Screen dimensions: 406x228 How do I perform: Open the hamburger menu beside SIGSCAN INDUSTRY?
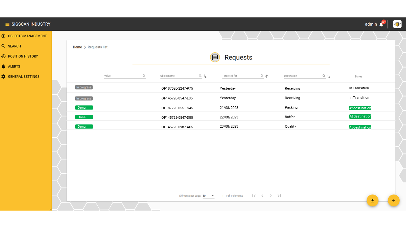tap(7, 24)
